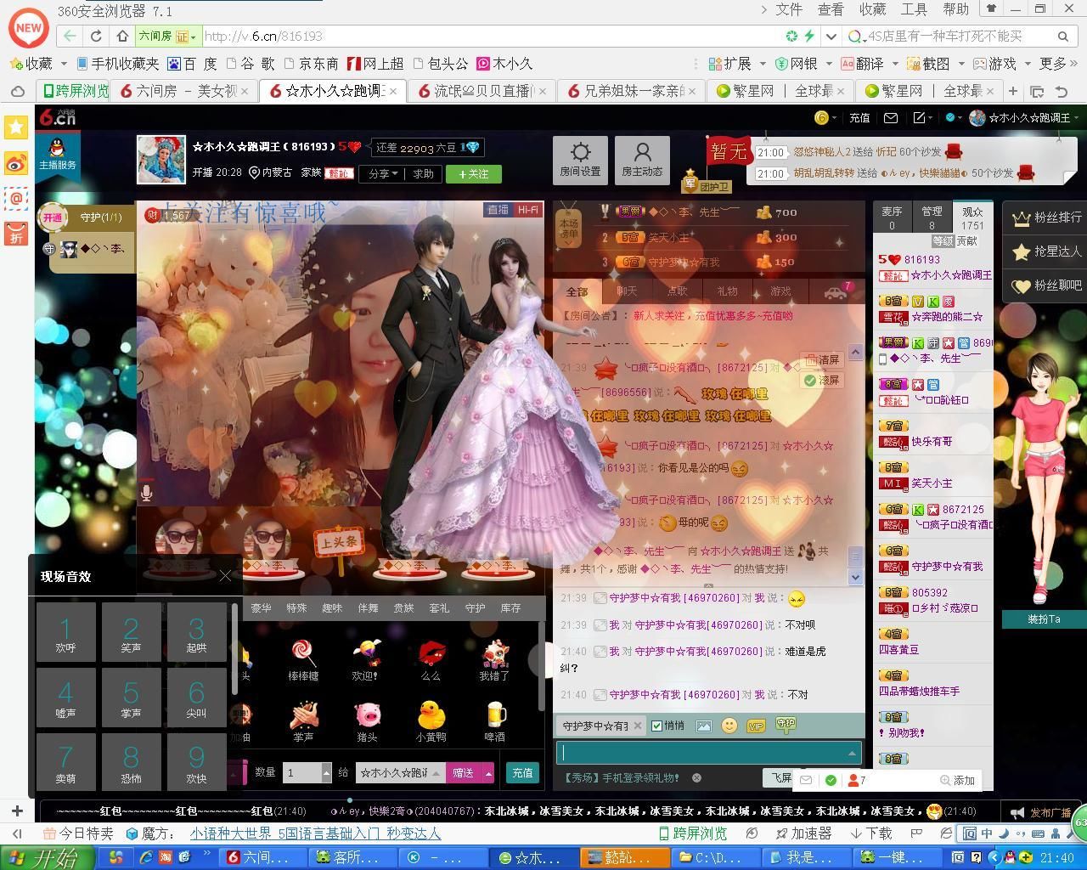The height and width of the screenshot is (870, 1087).
Task: Play sound effect 5 掌声
Action: (131, 698)
